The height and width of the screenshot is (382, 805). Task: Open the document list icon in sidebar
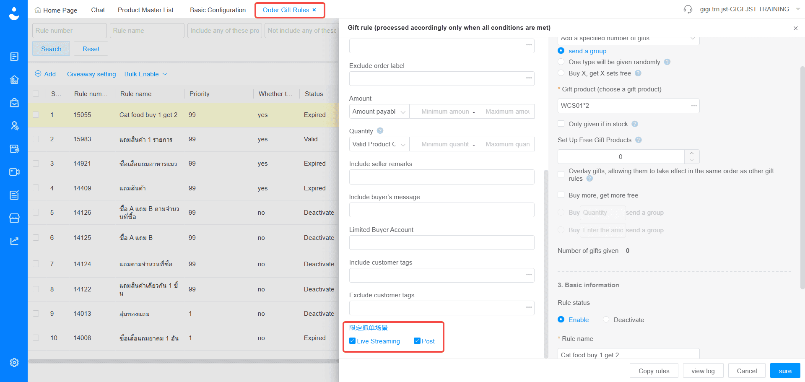[x=14, y=57]
